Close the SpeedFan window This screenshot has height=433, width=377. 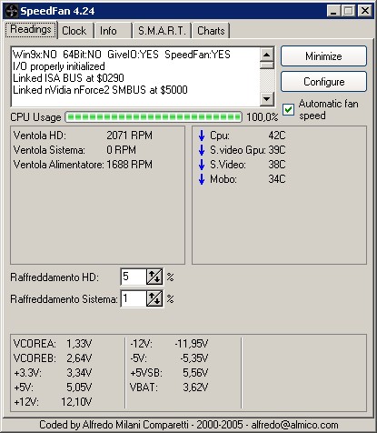365,11
